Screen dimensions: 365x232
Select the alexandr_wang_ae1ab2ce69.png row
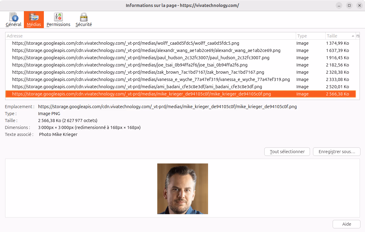coord(181,50)
